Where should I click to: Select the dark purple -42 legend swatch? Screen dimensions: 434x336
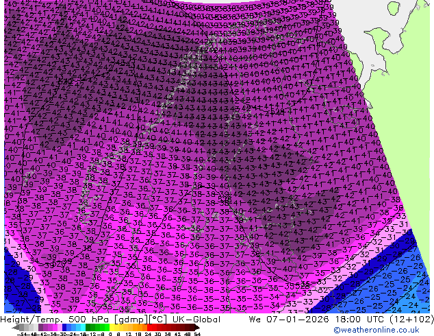(40, 327)
